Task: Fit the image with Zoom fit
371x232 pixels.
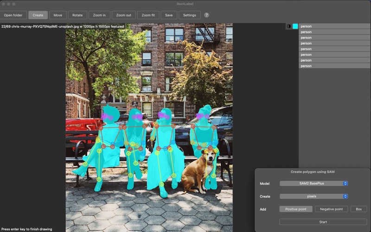Action: click(x=148, y=15)
